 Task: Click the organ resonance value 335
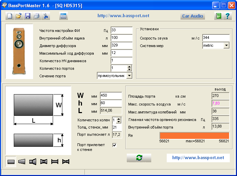(220, 119)
